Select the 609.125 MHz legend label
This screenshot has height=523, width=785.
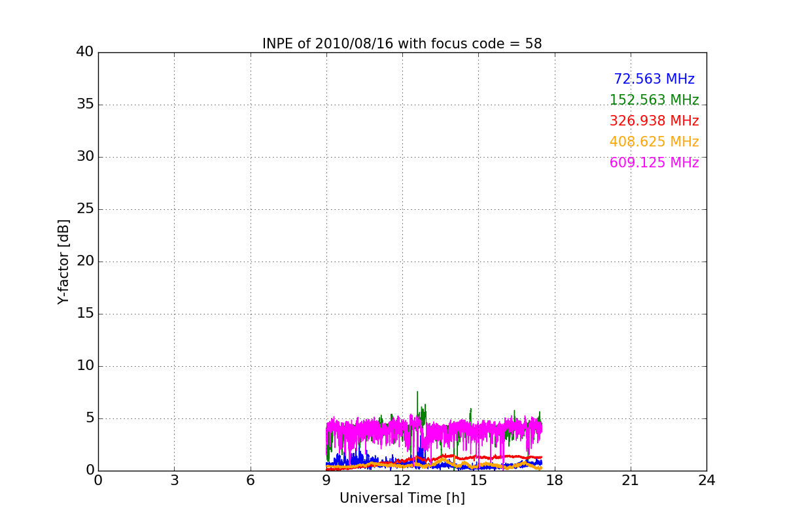654,163
